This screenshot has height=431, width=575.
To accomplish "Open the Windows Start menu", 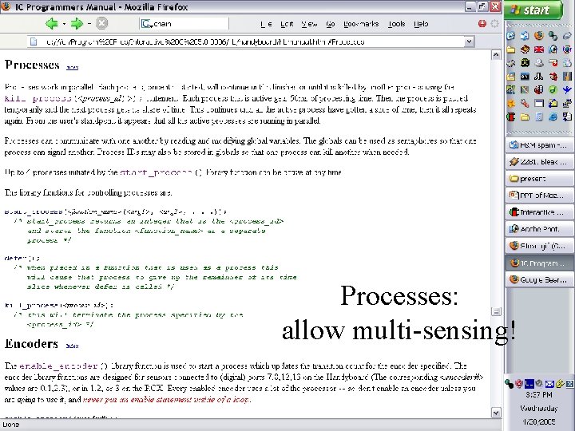I will click(533, 10).
